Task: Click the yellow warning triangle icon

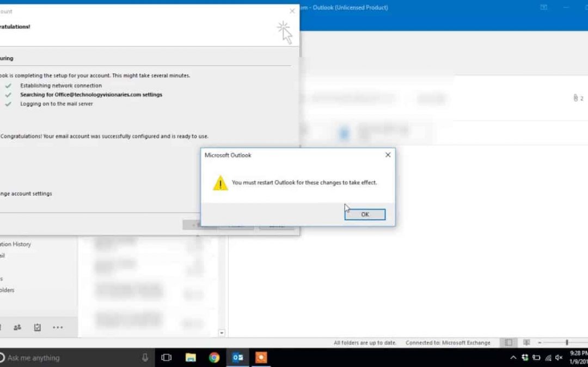Action: pyautogui.click(x=220, y=183)
